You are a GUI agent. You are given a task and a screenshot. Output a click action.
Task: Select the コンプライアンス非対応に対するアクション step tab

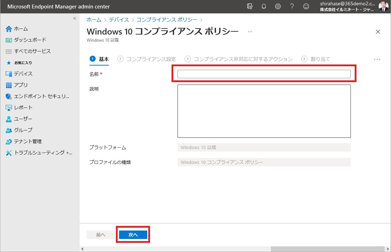pos(238,59)
